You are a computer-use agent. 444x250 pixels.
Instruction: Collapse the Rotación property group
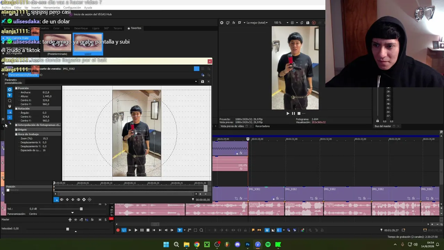(x=16, y=109)
